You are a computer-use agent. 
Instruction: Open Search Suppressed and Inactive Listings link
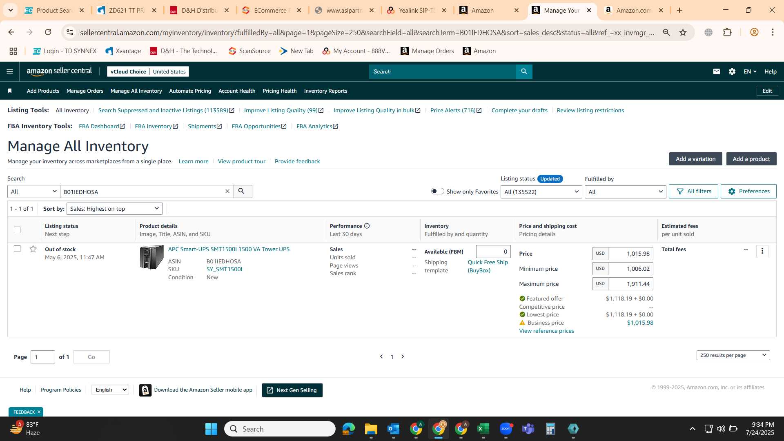pos(166,110)
